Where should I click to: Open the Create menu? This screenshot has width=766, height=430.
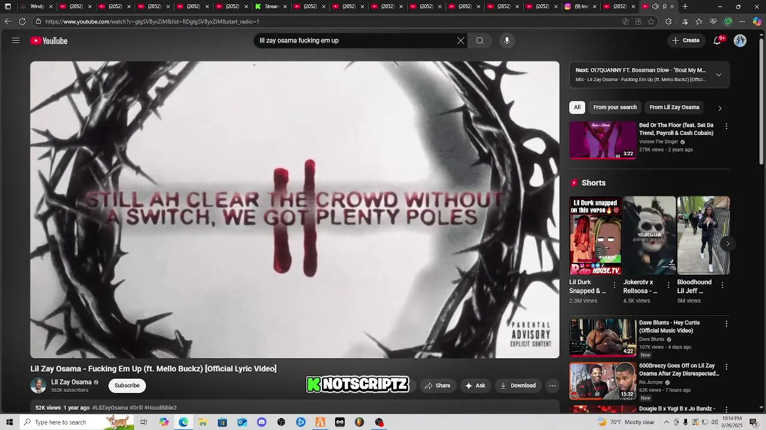[x=686, y=41]
